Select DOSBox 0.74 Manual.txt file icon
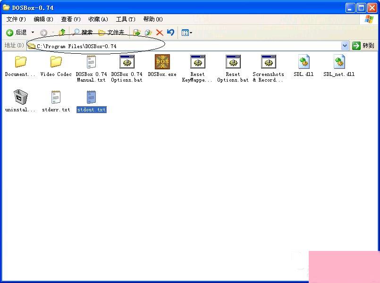Image resolution: width=380 pixels, height=283 pixels. coord(92,62)
